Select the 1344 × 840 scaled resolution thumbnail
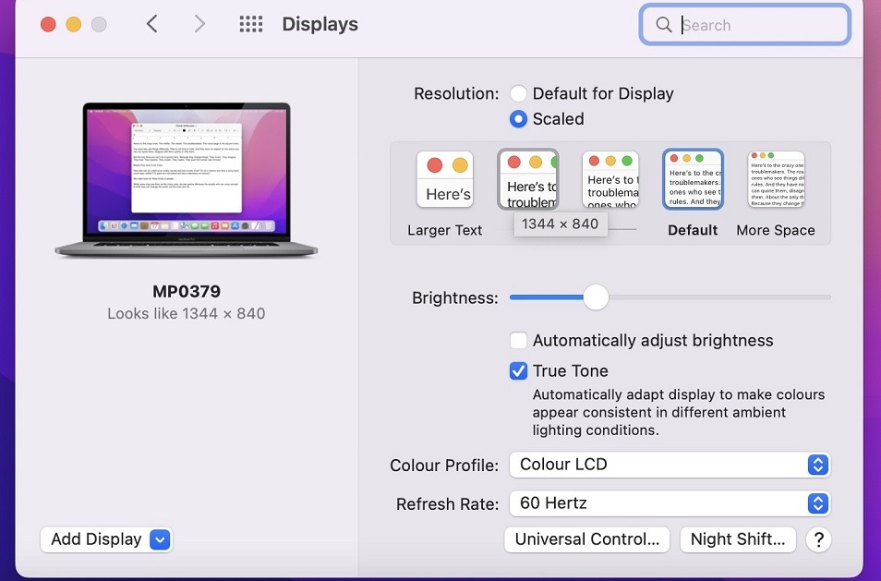The image size is (881, 581). (x=528, y=180)
